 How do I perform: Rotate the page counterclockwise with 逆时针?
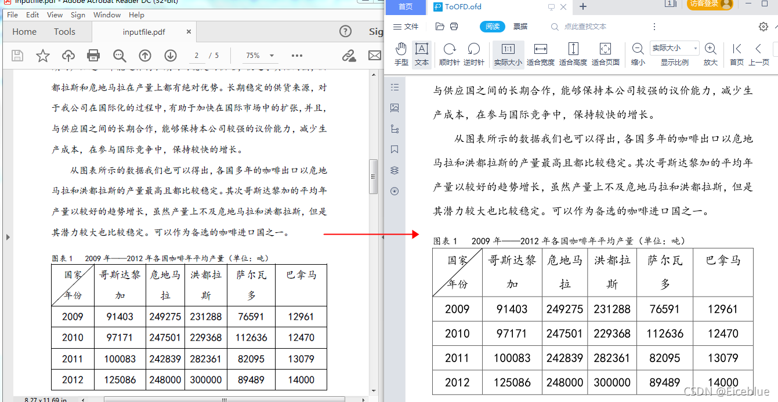click(474, 54)
